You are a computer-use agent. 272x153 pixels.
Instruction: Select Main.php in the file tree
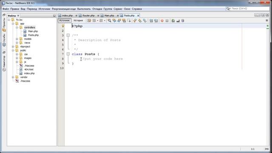[x=33, y=31]
